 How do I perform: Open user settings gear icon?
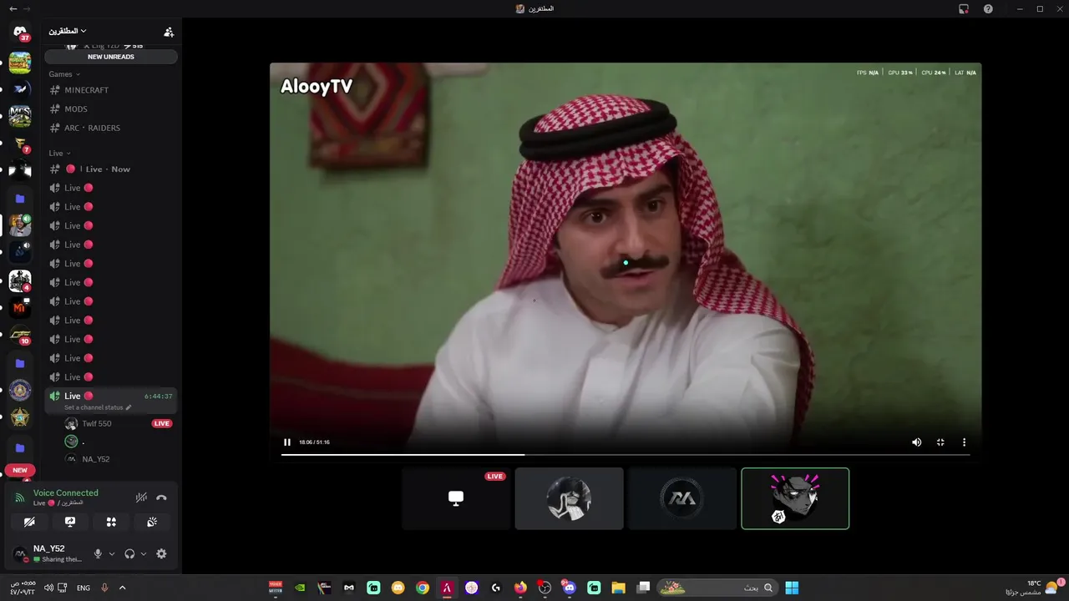tap(161, 553)
